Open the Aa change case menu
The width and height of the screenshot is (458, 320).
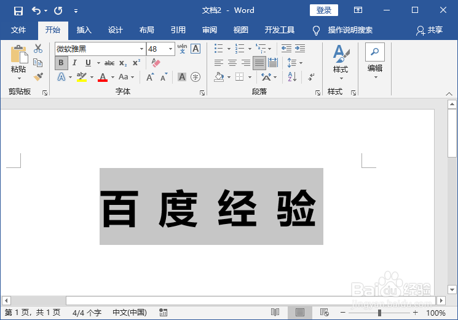[126, 77]
